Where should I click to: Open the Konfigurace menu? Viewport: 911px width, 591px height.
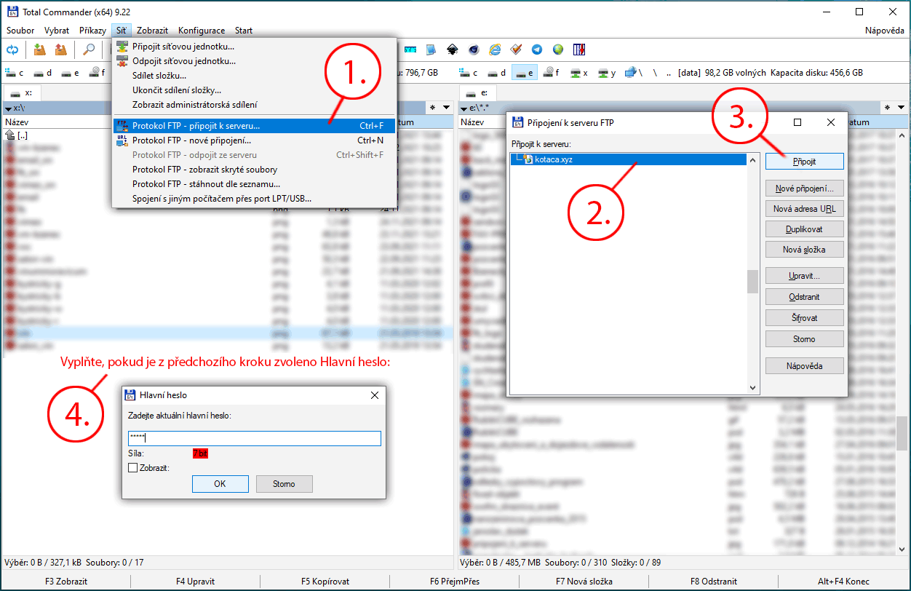(x=201, y=31)
